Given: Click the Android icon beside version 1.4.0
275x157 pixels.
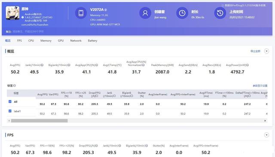Looking at the screenshot, I should pos(23,17).
